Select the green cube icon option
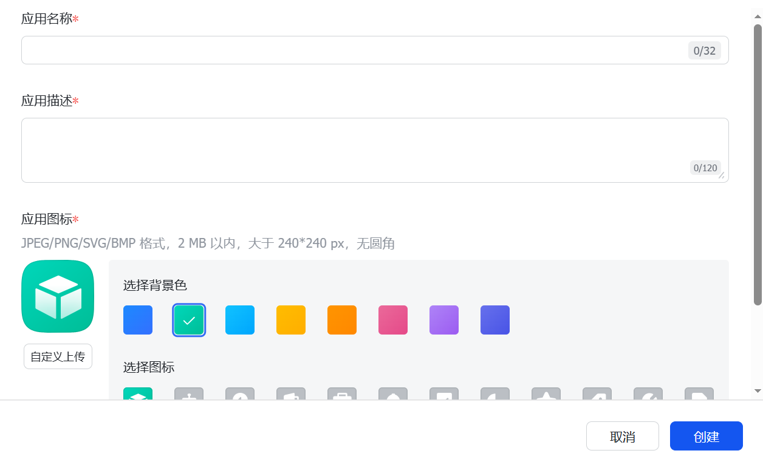 point(138,394)
